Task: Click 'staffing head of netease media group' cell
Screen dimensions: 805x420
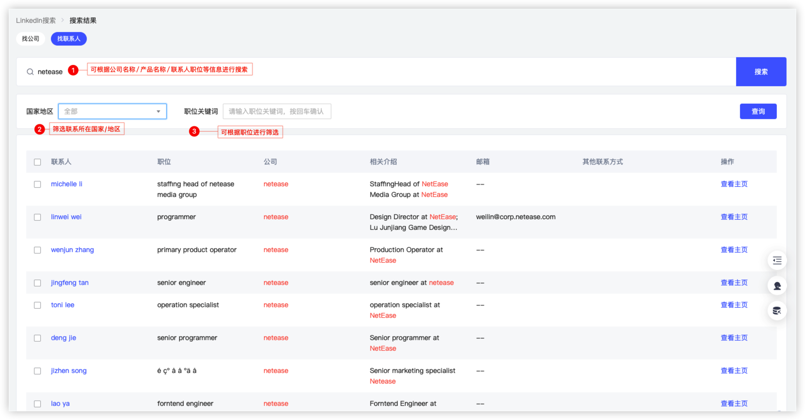Action: point(196,189)
